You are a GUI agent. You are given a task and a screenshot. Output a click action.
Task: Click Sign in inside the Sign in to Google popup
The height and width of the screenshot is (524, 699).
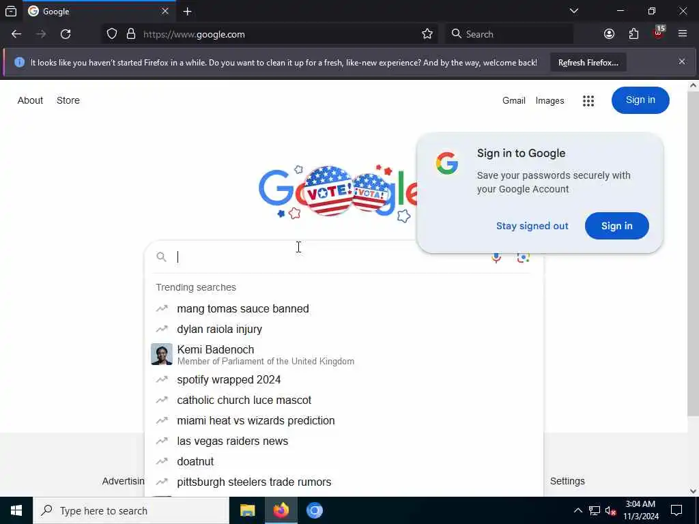tap(616, 226)
